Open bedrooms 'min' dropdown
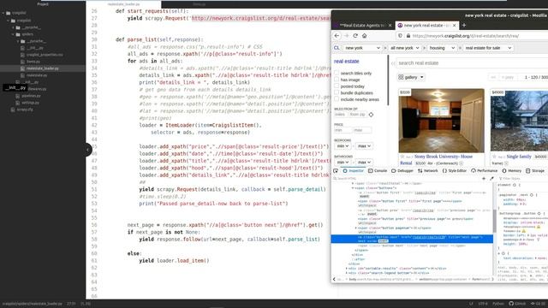This screenshot has width=548, height=308. click(342, 146)
